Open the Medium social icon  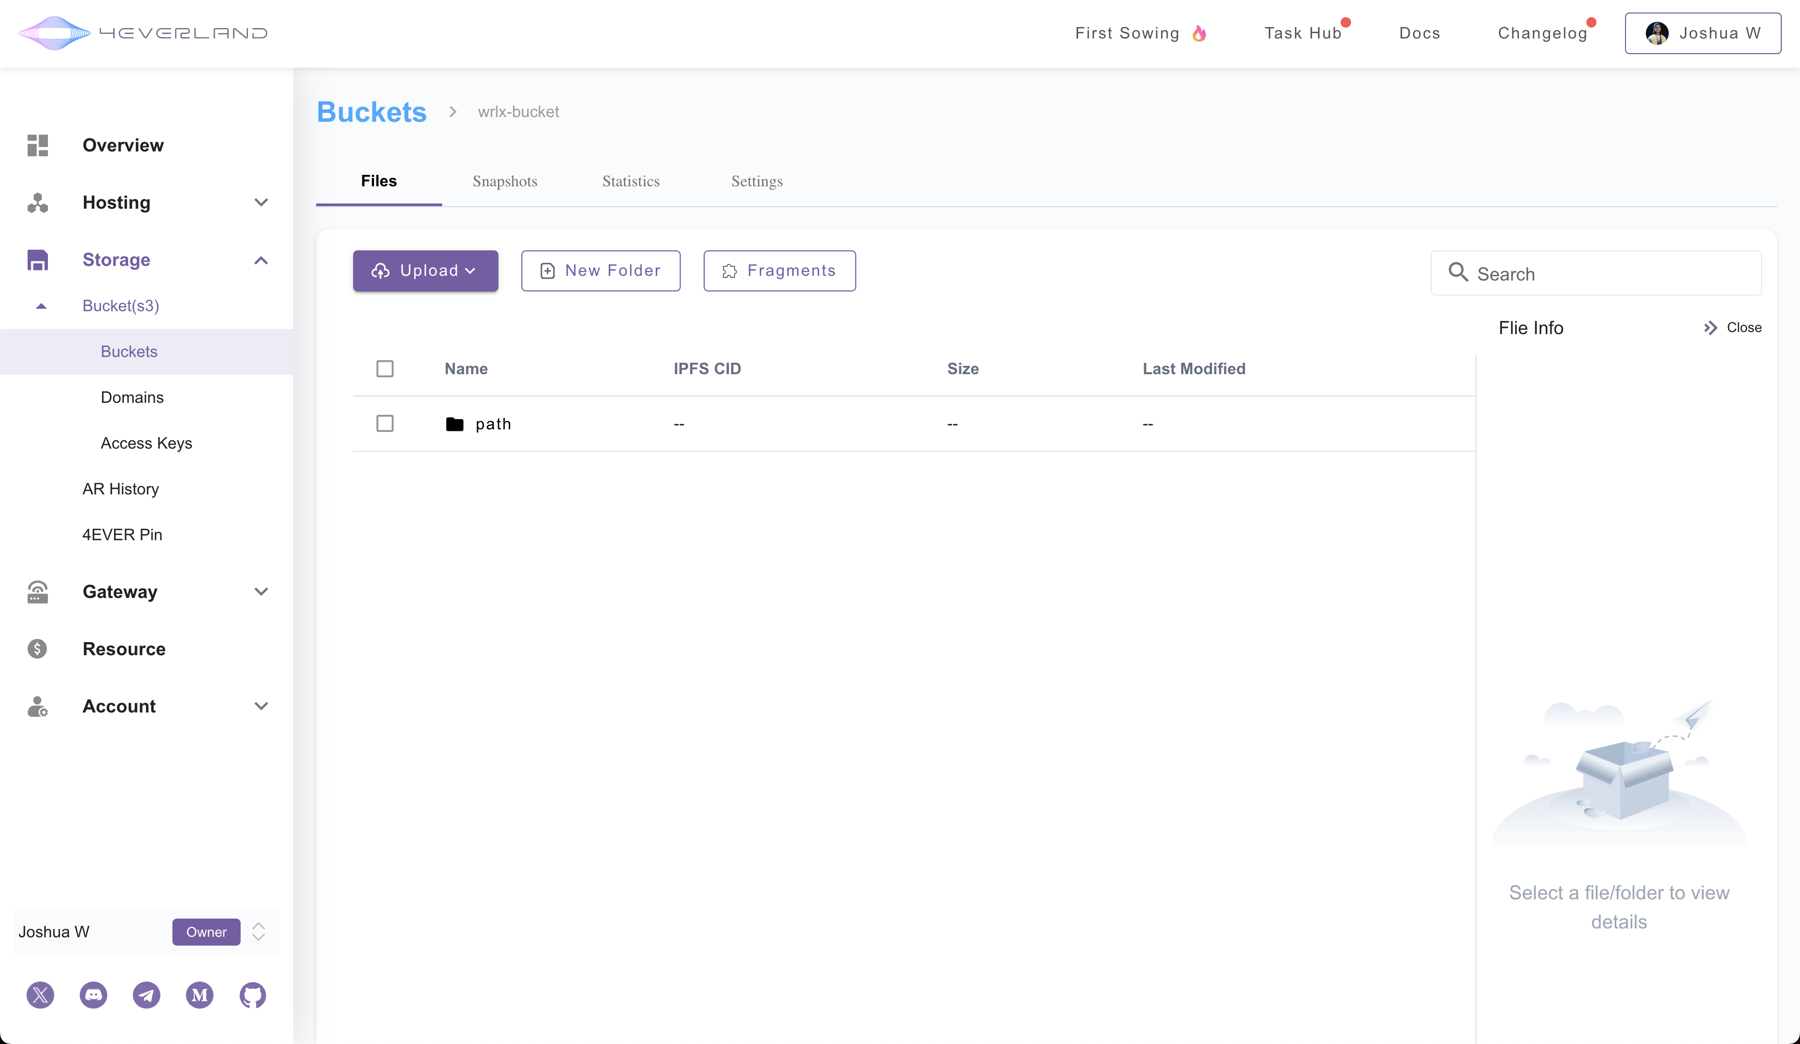tap(199, 995)
